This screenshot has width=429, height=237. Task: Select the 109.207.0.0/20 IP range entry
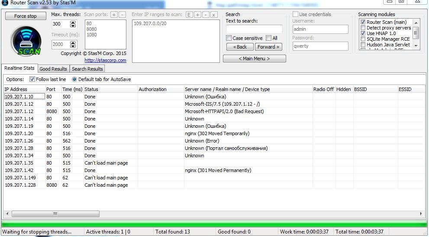tap(150, 23)
